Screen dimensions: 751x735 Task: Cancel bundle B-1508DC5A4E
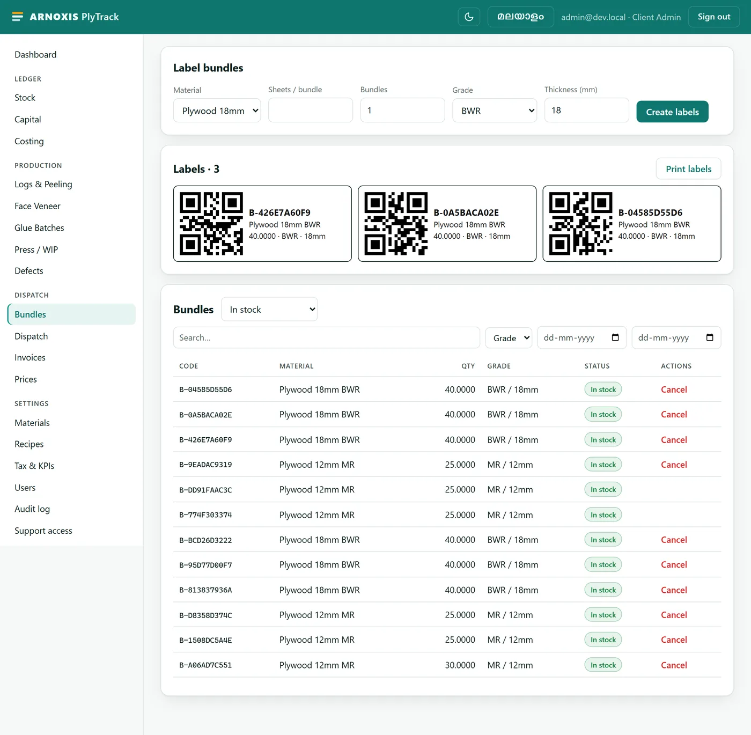pyautogui.click(x=674, y=640)
